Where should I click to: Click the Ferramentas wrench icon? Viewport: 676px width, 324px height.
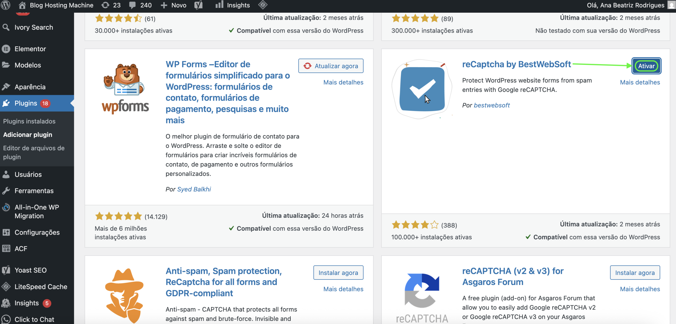[x=6, y=191]
